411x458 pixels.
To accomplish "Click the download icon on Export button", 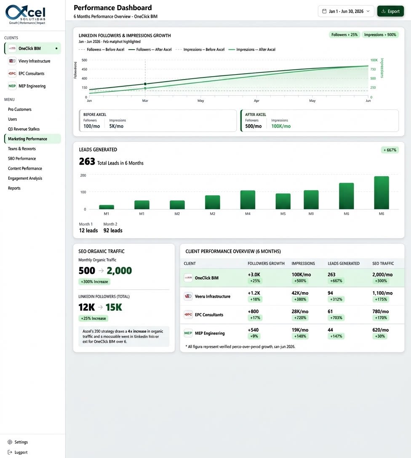I will 384,11.
